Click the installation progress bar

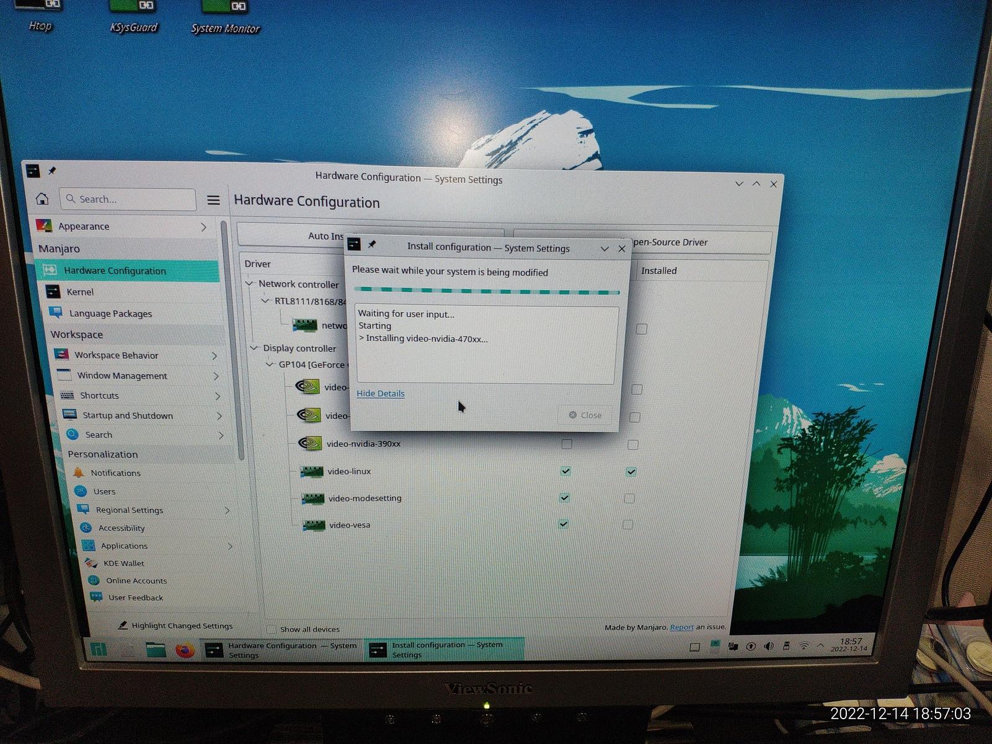(x=487, y=290)
